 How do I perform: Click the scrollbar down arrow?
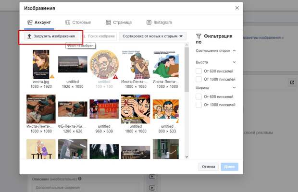tap(186, 156)
